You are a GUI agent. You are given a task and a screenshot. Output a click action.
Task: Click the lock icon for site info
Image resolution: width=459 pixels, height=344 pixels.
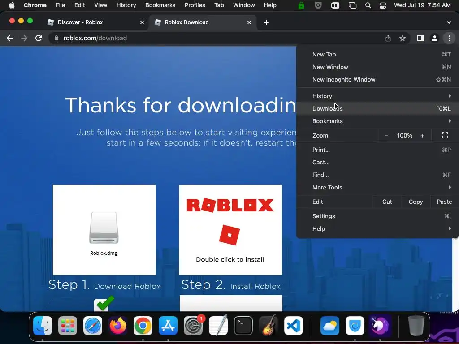click(x=56, y=38)
